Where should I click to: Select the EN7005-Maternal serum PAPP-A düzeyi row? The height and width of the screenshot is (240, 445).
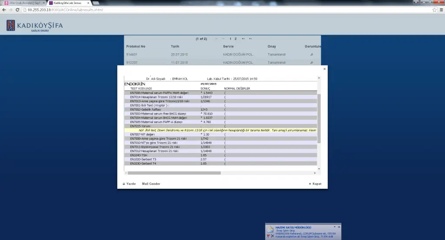220,122
